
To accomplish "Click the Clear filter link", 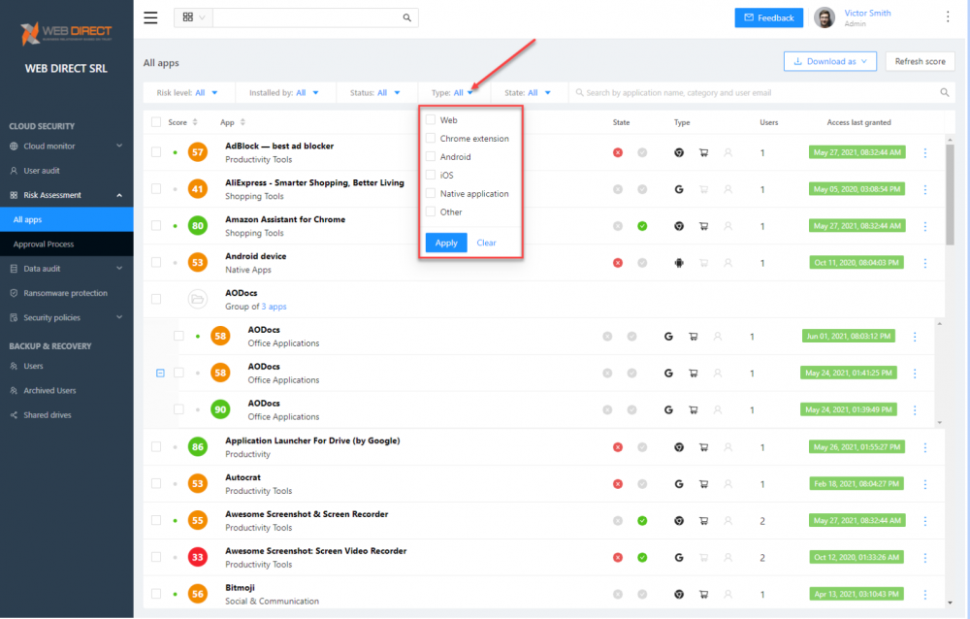I will pos(486,243).
